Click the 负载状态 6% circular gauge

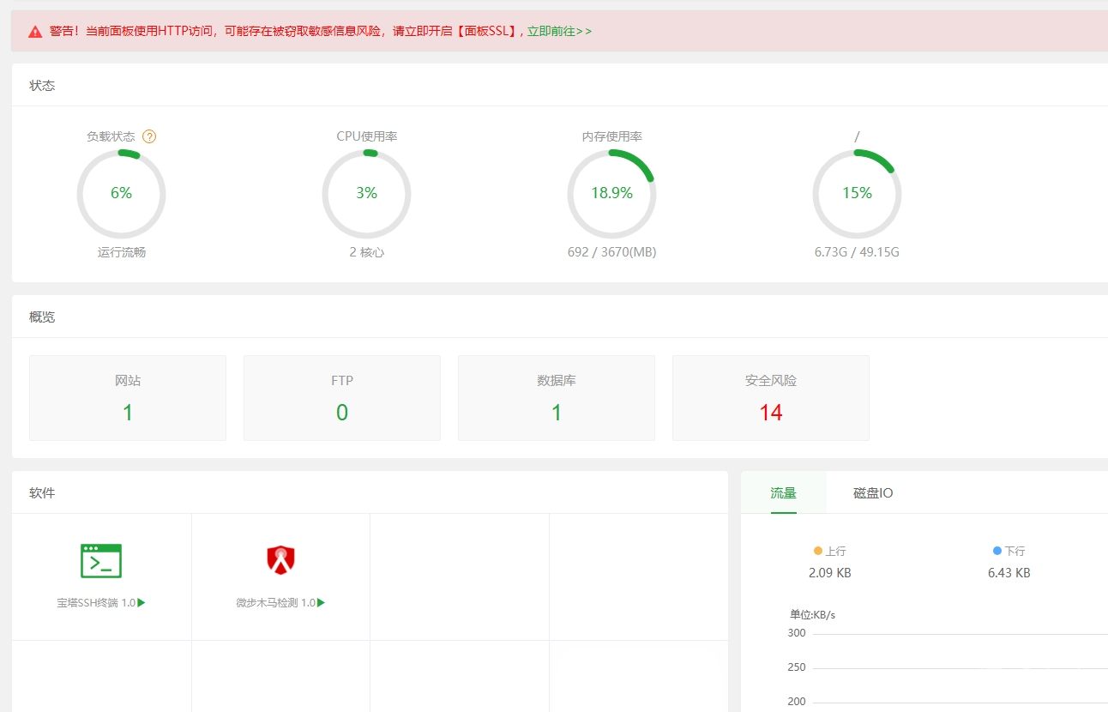coord(121,194)
